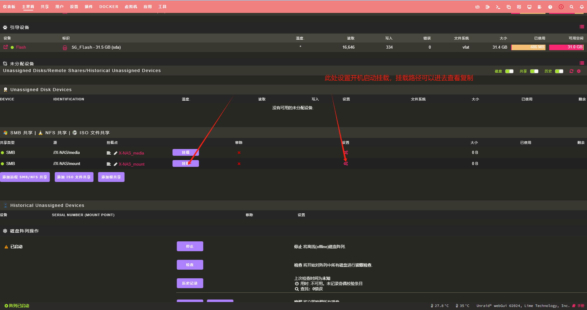Click the edit pencil beside X-NAS_mount
The image size is (587, 310).
click(115, 164)
